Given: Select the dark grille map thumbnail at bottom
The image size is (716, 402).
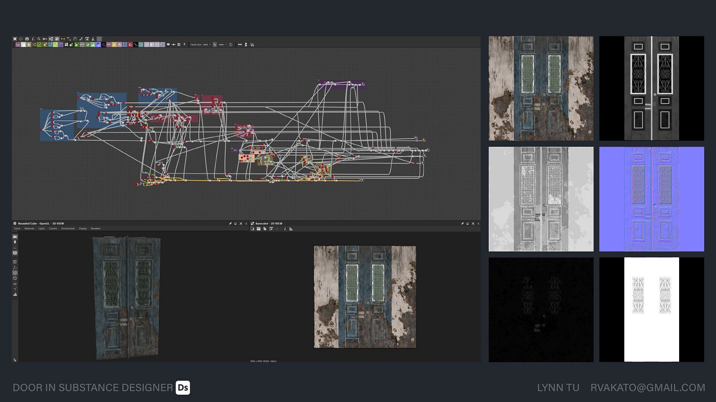Looking at the screenshot, I should pyautogui.click(x=541, y=310).
